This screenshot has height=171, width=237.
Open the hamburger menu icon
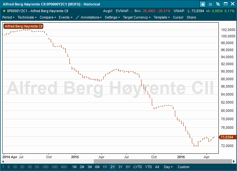tap(210, 4)
